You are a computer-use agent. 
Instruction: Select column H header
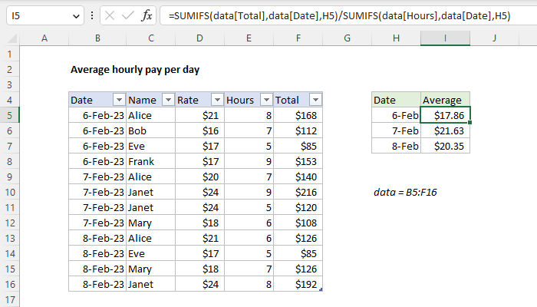(397, 38)
